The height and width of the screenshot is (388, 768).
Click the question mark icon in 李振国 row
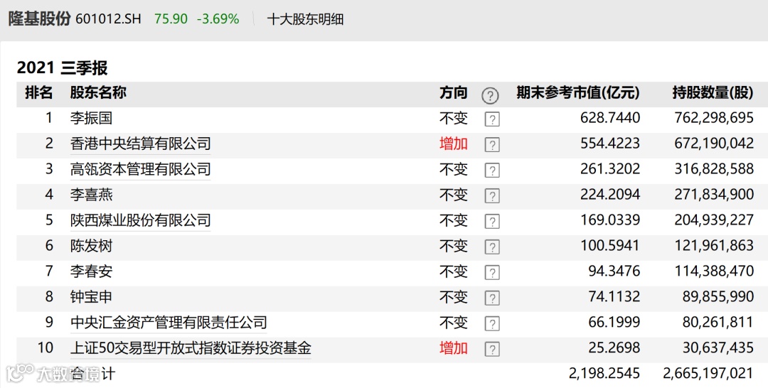coord(492,119)
